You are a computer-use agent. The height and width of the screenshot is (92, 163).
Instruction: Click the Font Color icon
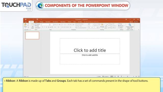59,27
